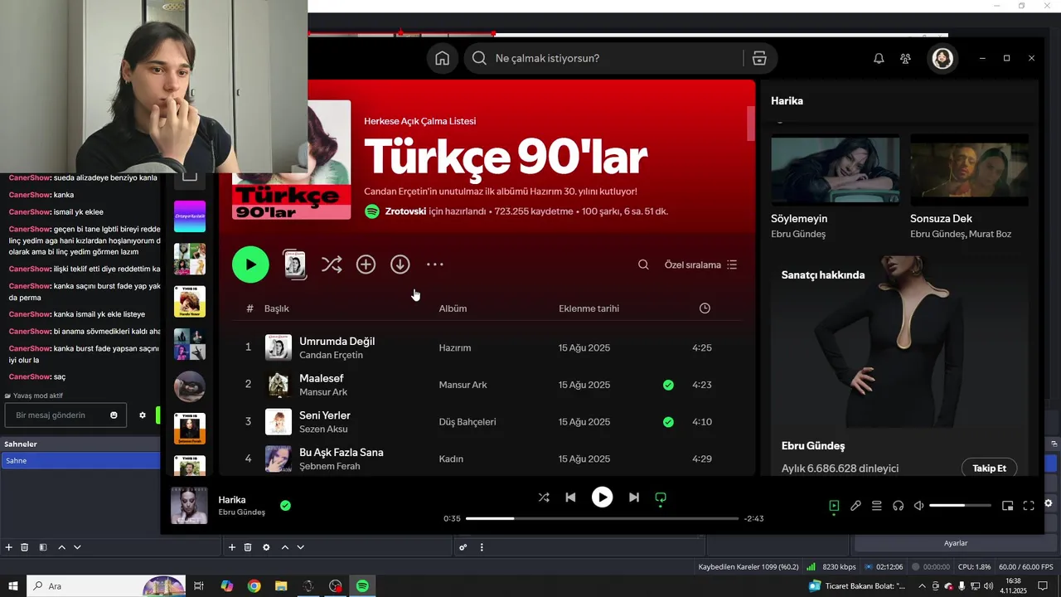
Task: Open now-playing album cover Harika
Action: [189, 506]
